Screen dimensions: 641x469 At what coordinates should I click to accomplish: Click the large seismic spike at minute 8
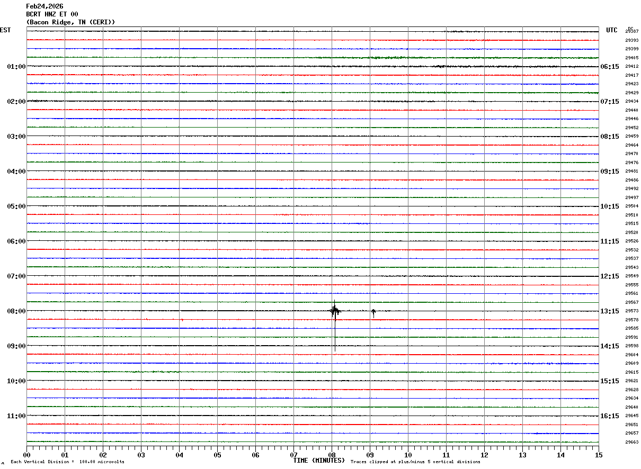[335, 325]
